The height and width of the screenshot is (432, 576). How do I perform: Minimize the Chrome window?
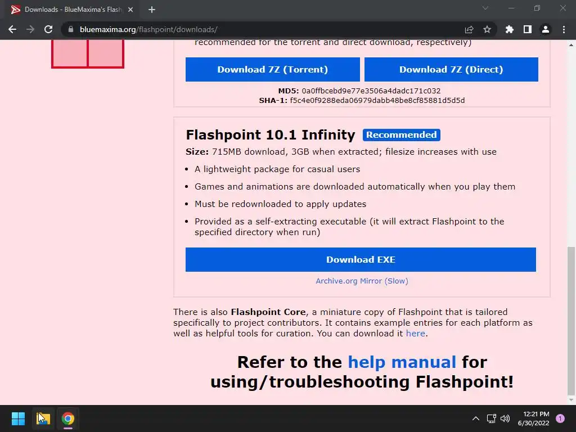(511, 8)
